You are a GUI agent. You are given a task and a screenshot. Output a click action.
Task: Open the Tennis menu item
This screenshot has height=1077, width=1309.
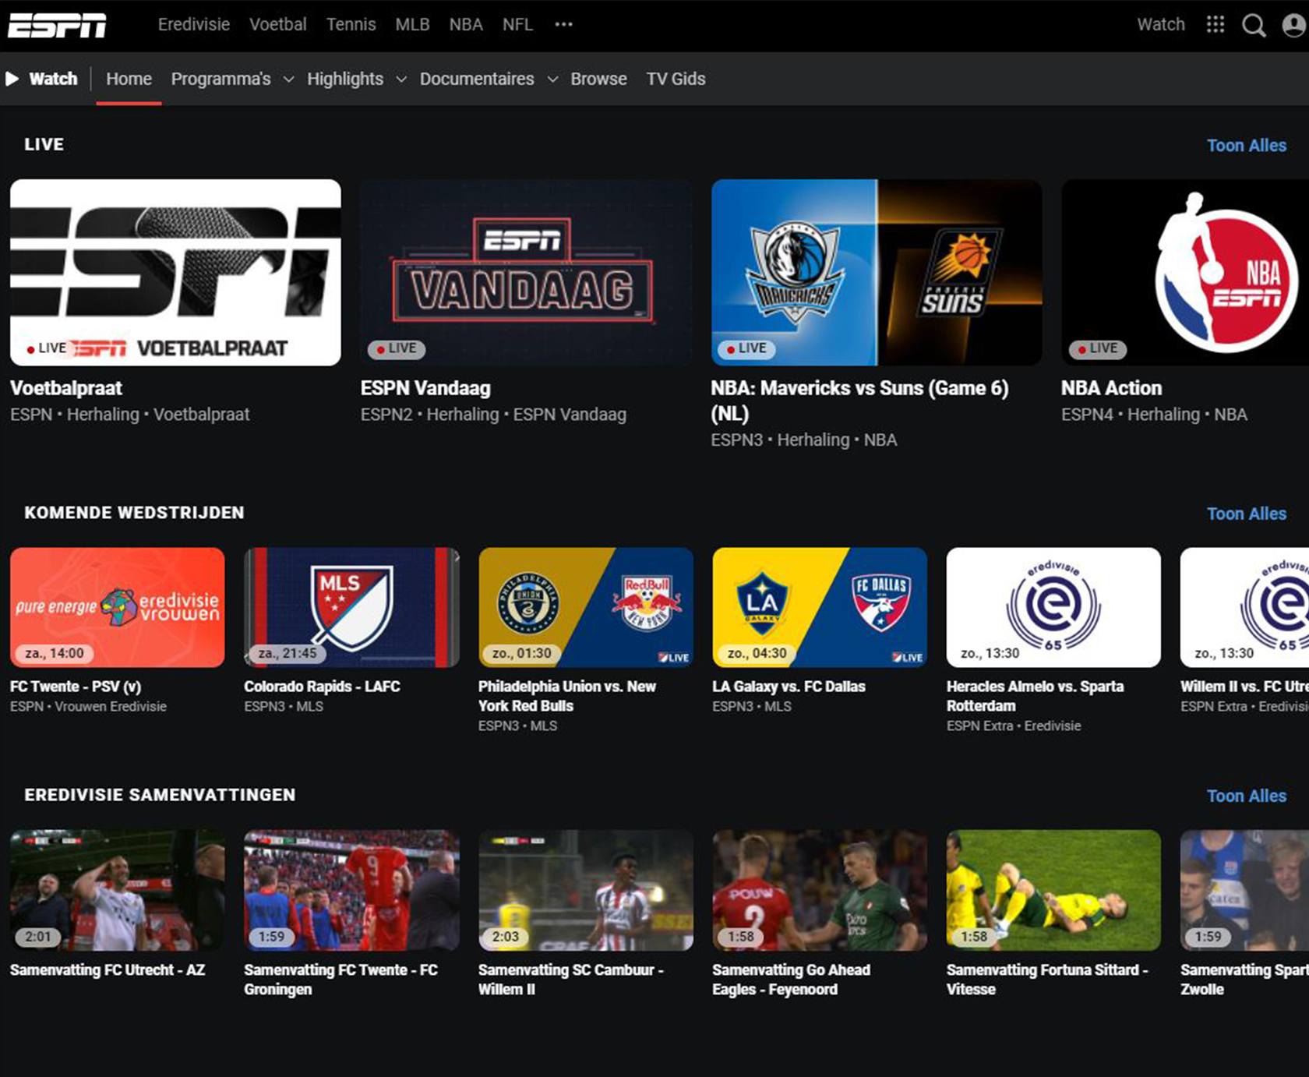(x=351, y=24)
